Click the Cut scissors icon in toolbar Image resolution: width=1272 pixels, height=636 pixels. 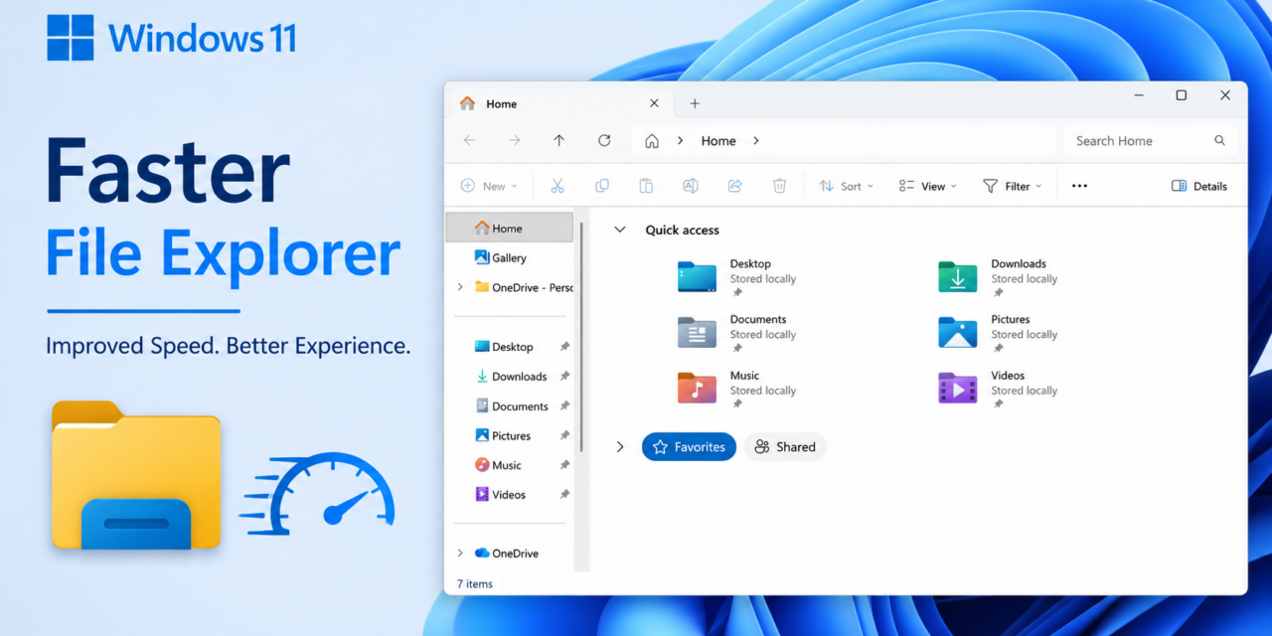pos(557,186)
